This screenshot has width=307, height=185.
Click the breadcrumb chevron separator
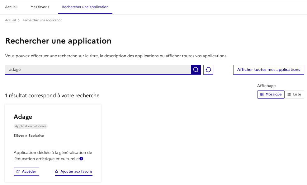click(x=19, y=20)
